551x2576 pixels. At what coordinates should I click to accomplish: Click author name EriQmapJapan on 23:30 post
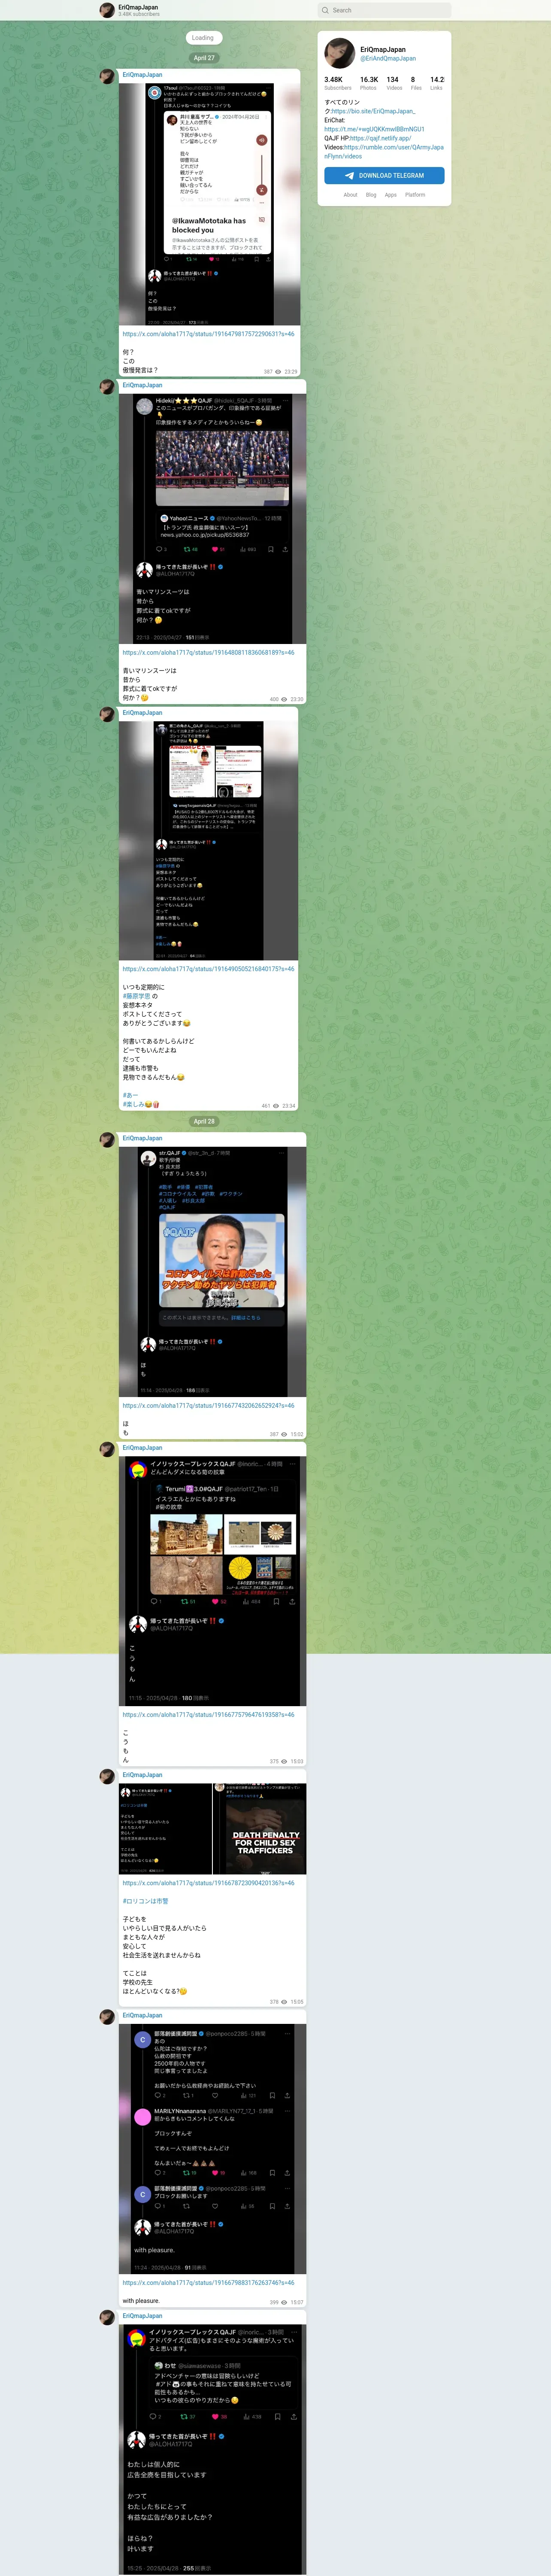[x=142, y=385]
